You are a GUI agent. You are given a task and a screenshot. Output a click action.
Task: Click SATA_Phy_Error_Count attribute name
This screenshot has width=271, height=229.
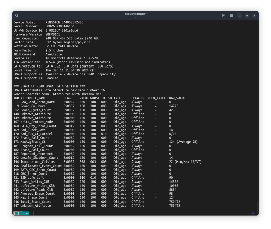[x=38, y=126]
